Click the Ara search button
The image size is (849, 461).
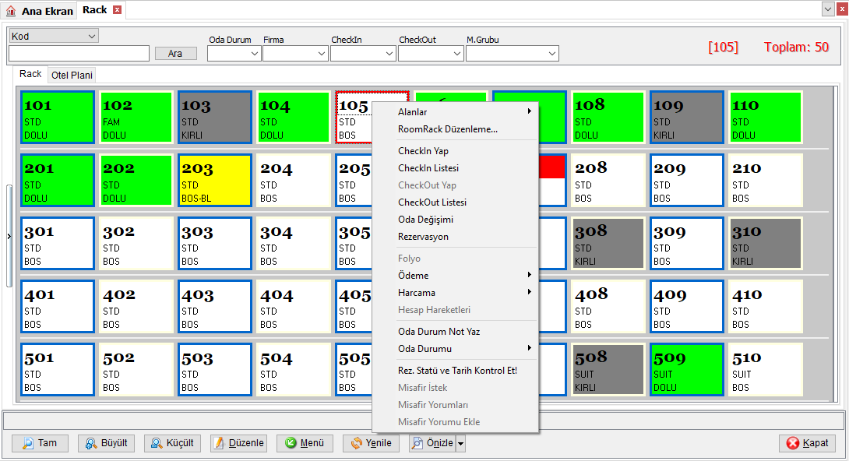click(175, 54)
